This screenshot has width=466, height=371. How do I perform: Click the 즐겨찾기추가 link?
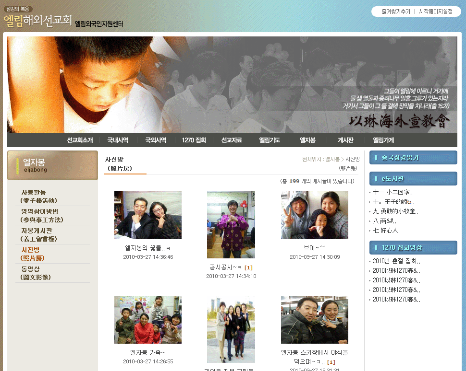click(396, 12)
